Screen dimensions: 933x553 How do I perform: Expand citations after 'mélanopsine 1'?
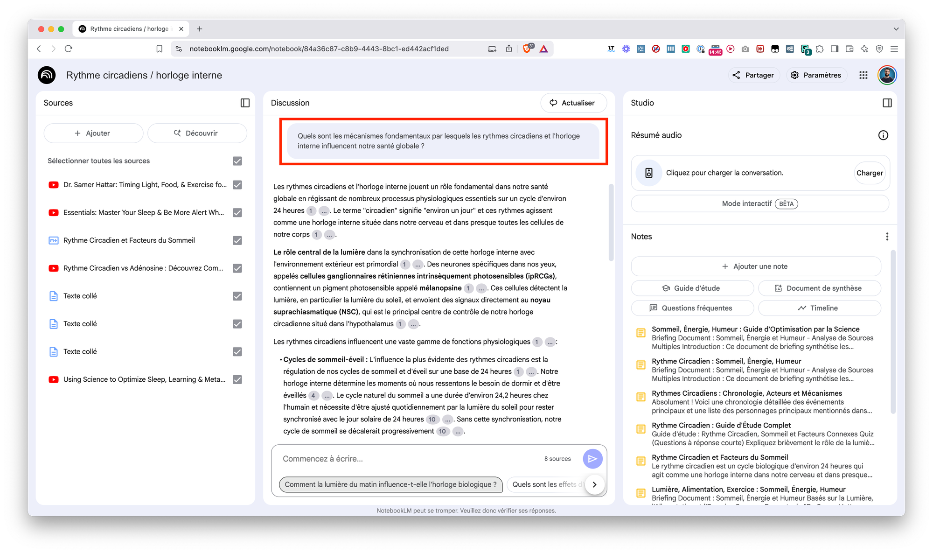pyautogui.click(x=481, y=288)
